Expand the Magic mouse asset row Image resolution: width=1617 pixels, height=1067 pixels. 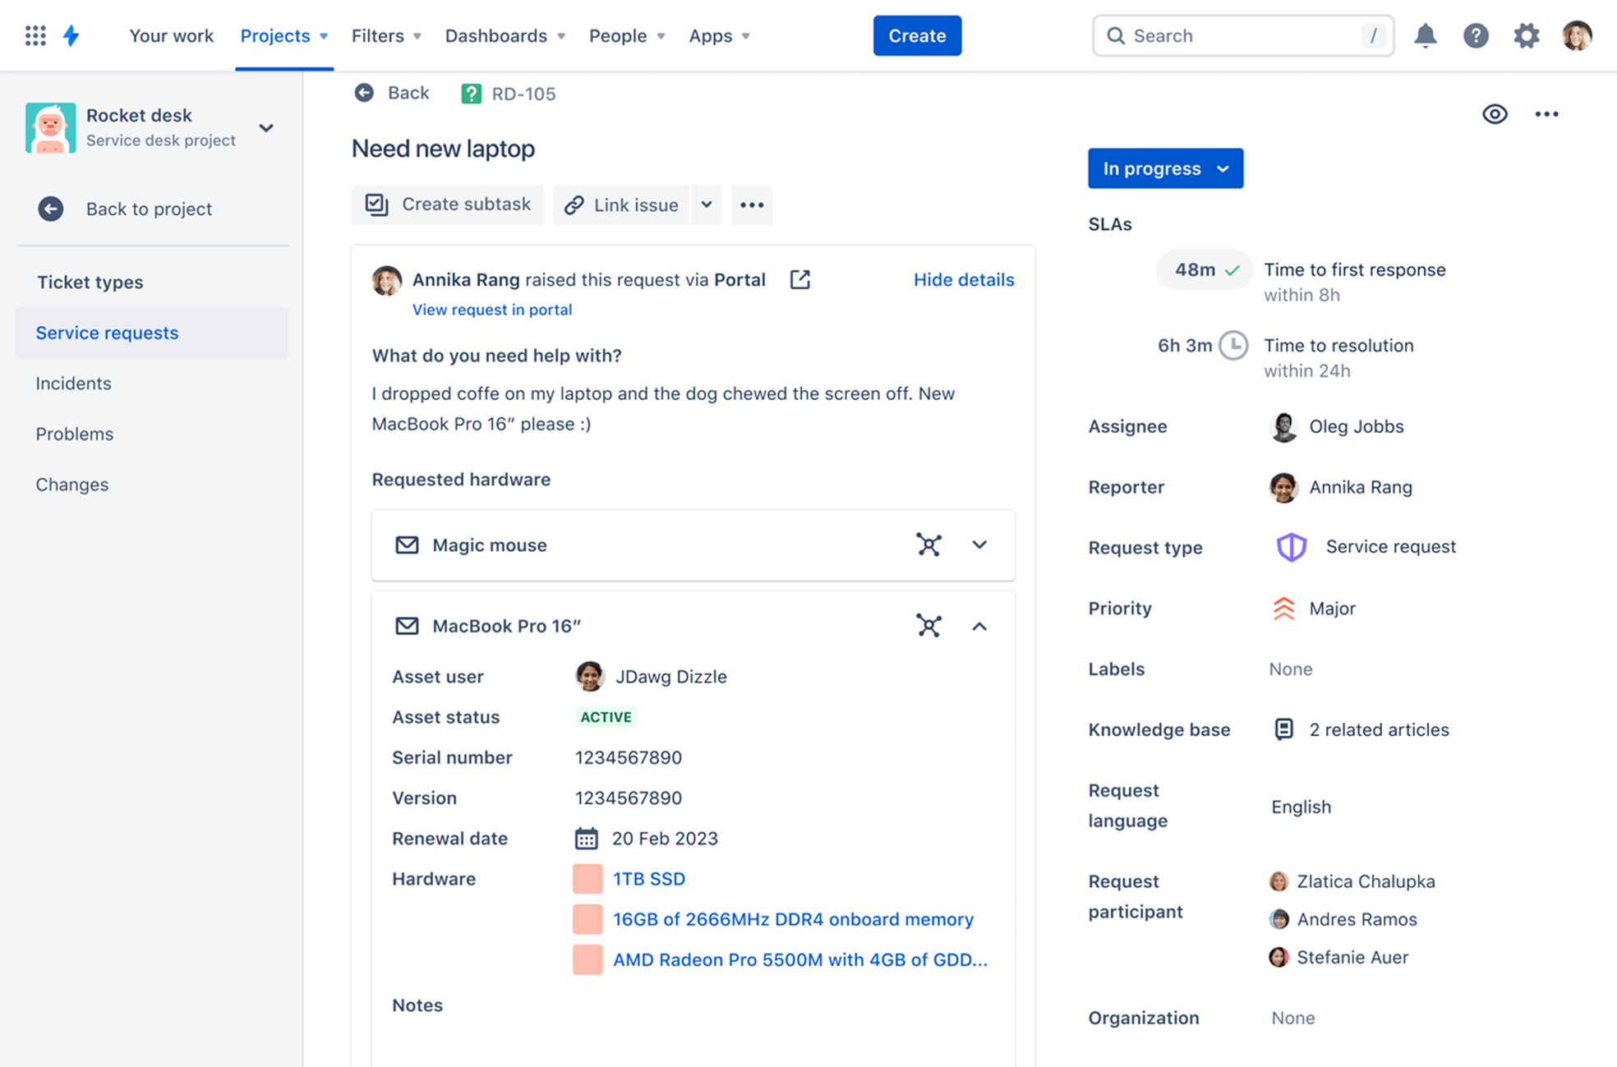[x=979, y=545]
